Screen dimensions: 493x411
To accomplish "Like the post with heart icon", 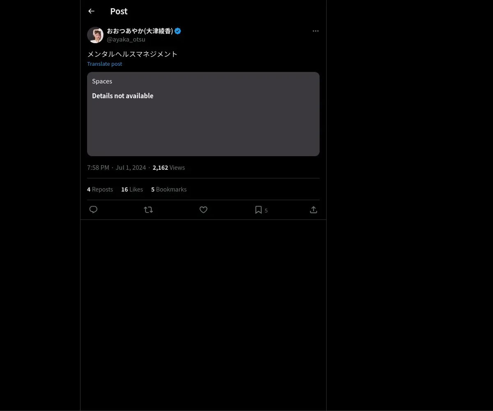I will tap(203, 210).
